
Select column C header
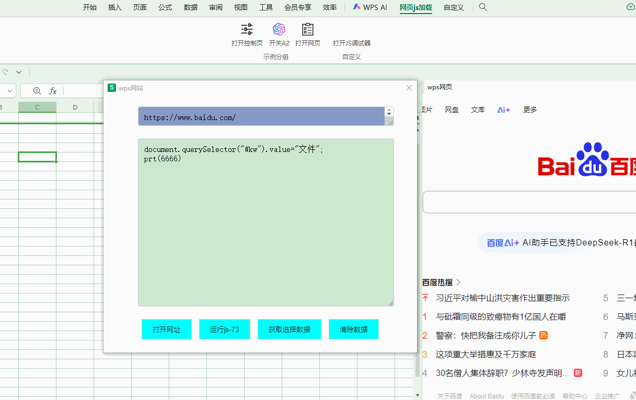[38, 107]
